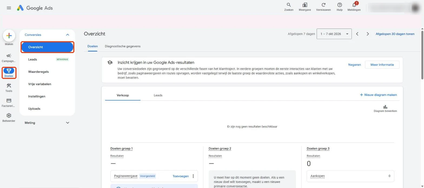
Task: Collapse the Conversies section
Action: point(68,35)
